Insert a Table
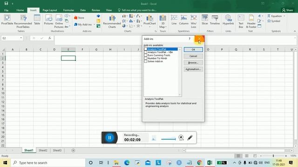Screen dimensions: 298x167 (x=37, y=19)
